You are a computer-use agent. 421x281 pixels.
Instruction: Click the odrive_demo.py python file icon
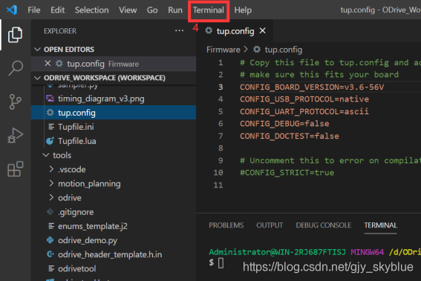(50, 240)
